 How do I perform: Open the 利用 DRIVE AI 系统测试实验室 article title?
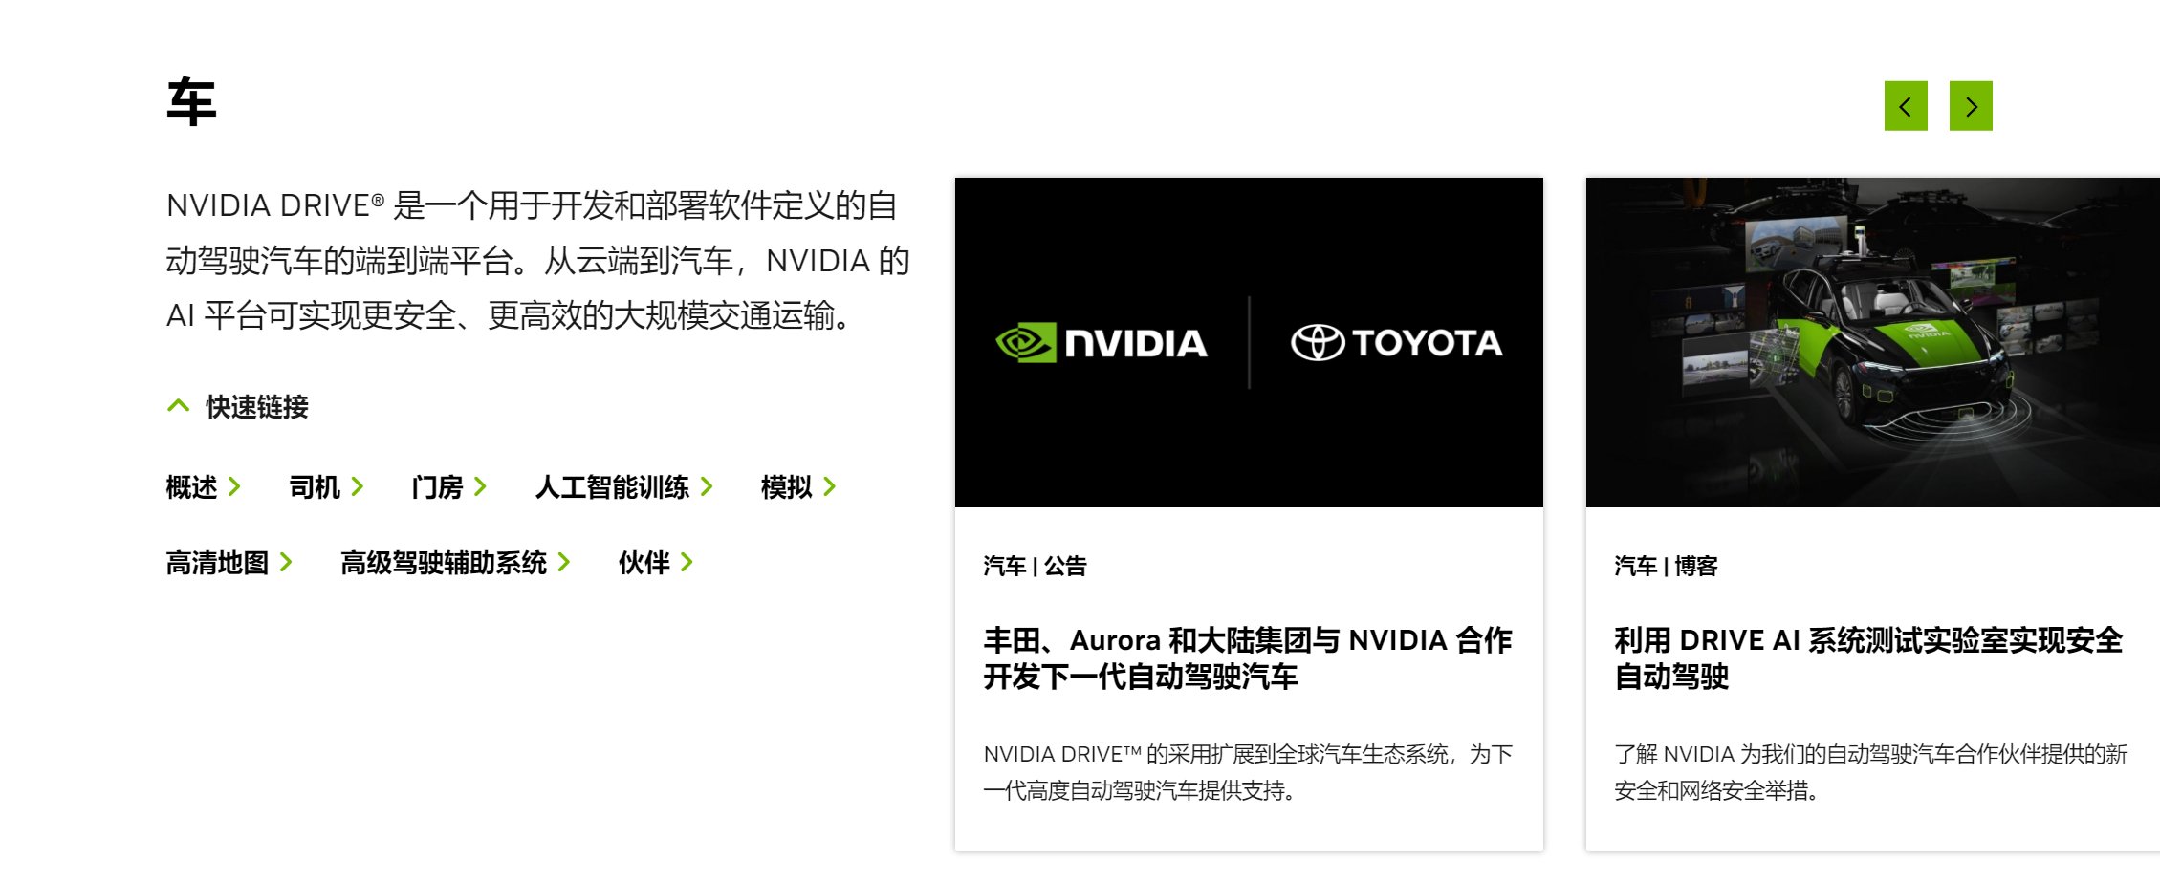click(x=1868, y=658)
